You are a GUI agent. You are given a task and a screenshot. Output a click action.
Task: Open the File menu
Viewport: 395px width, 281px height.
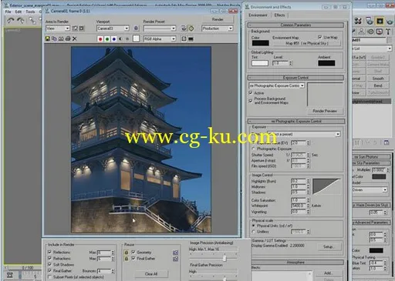[x=8, y=12]
